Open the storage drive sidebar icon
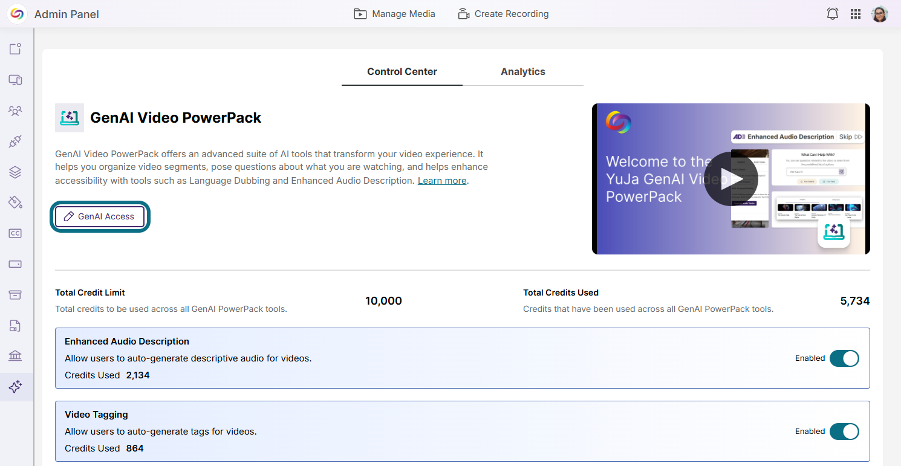This screenshot has width=901, height=466. tap(16, 264)
